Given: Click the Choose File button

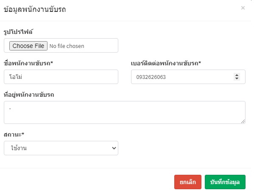Looking at the screenshot, I should pos(28,46).
